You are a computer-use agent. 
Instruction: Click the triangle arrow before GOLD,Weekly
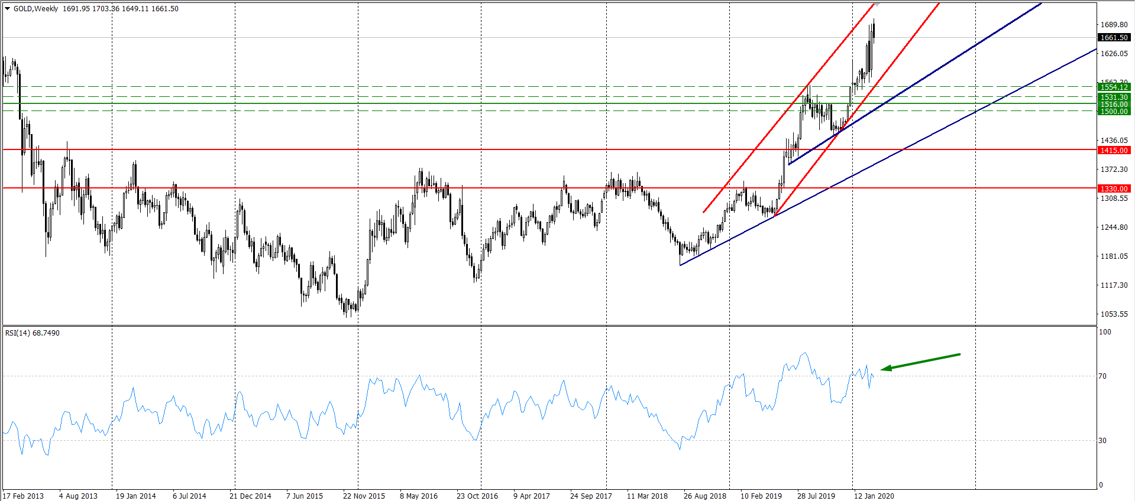[x=8, y=9]
